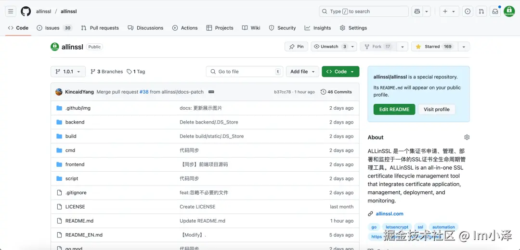The width and height of the screenshot is (520, 250).
Task: Click the Go to file search field
Action: click(245, 72)
